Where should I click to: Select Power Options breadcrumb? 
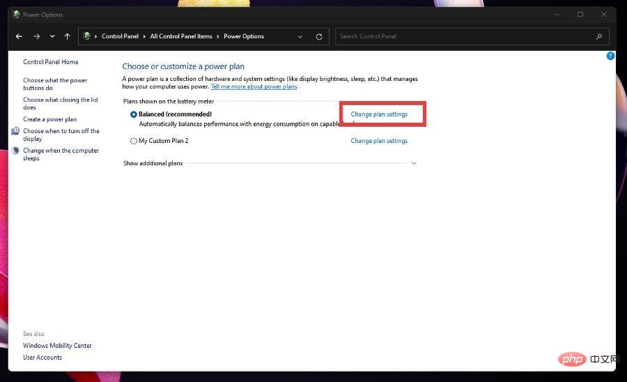pos(244,36)
